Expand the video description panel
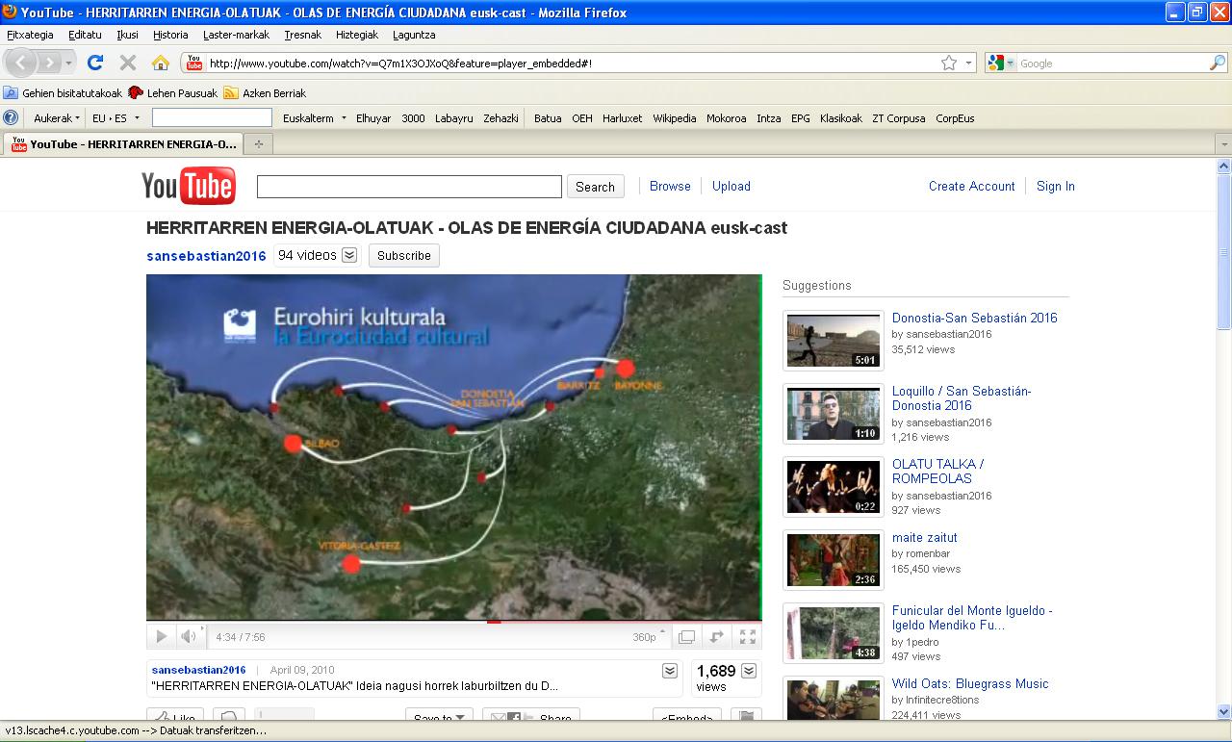The width and height of the screenshot is (1232, 742). pos(670,671)
